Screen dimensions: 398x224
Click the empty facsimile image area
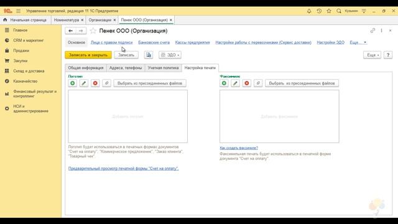pyautogui.click(x=279, y=116)
